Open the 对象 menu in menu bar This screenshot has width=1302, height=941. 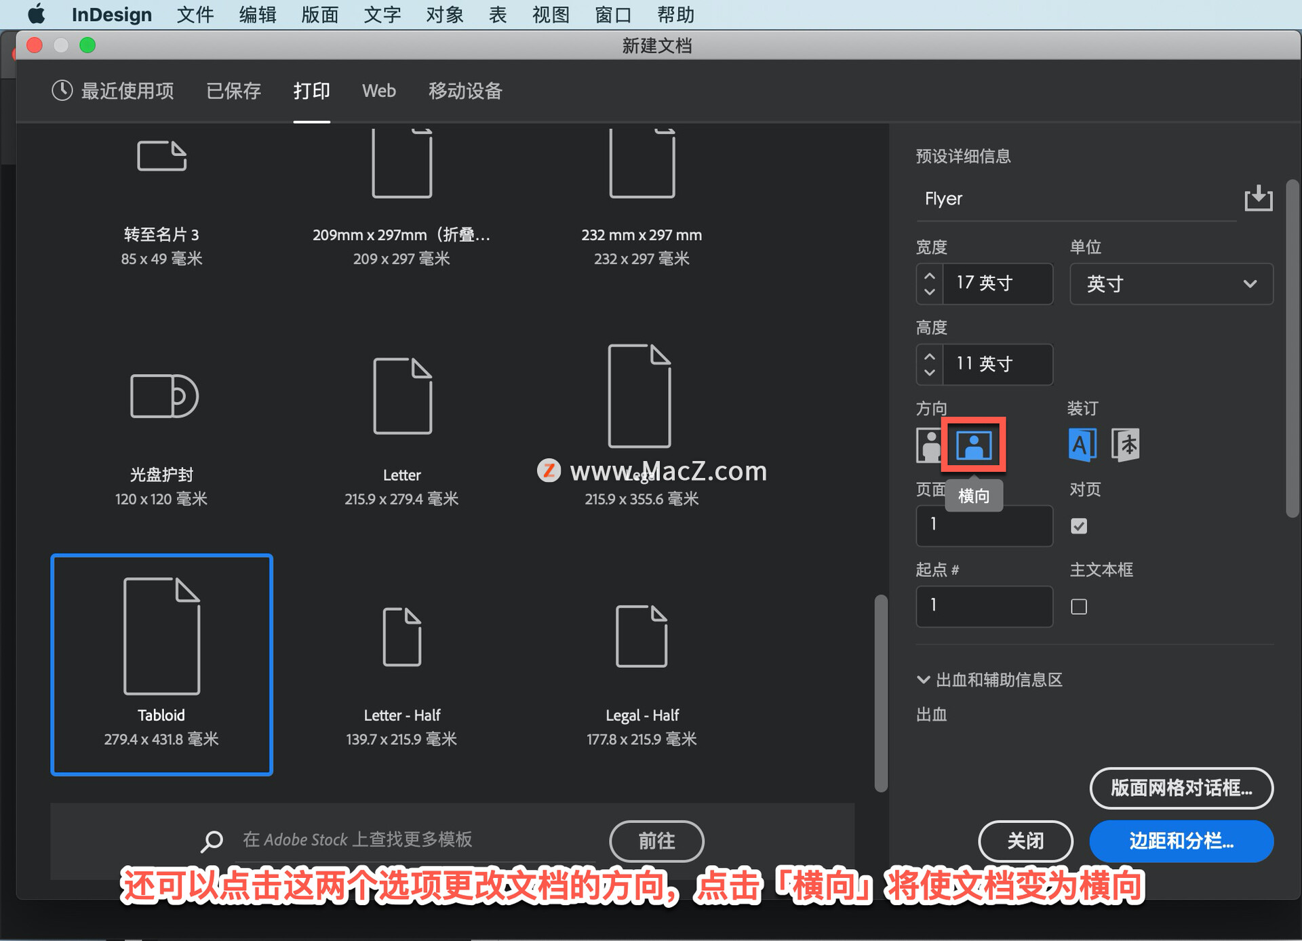[445, 14]
